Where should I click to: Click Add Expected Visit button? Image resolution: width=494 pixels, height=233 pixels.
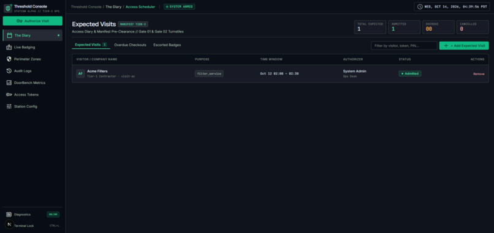point(464,46)
